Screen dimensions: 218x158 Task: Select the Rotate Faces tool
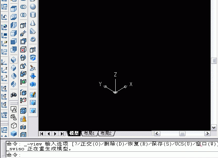23,58
